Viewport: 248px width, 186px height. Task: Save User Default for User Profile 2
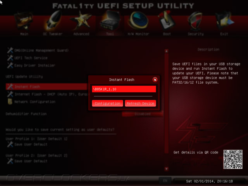tap(31, 161)
